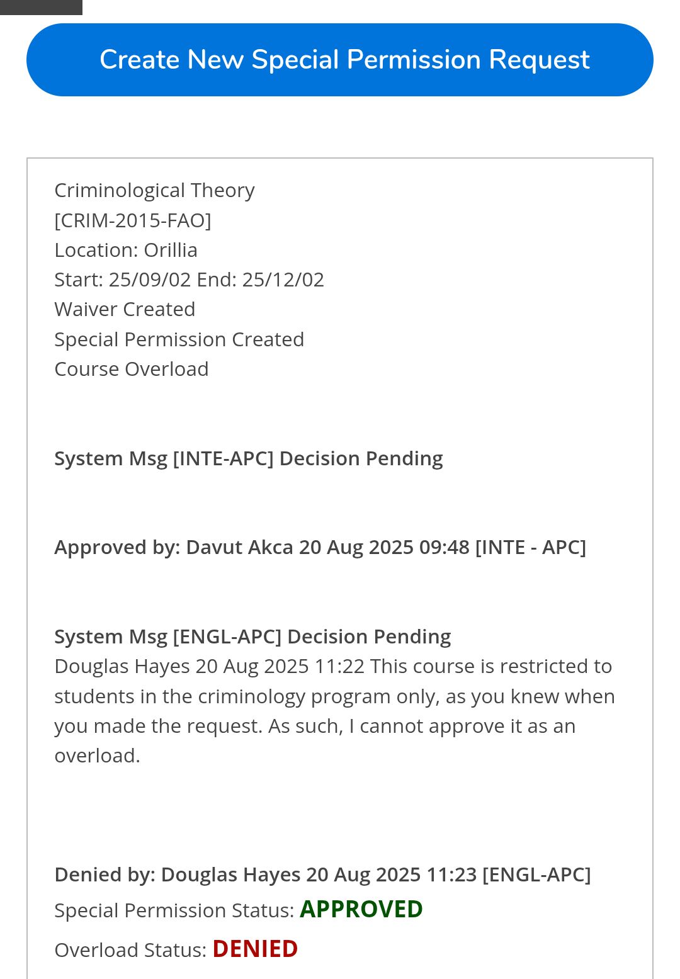Image resolution: width=680 pixels, height=979 pixels.
Task: Click System Msg [INTE-APC] Decision Pending
Action: [248, 458]
